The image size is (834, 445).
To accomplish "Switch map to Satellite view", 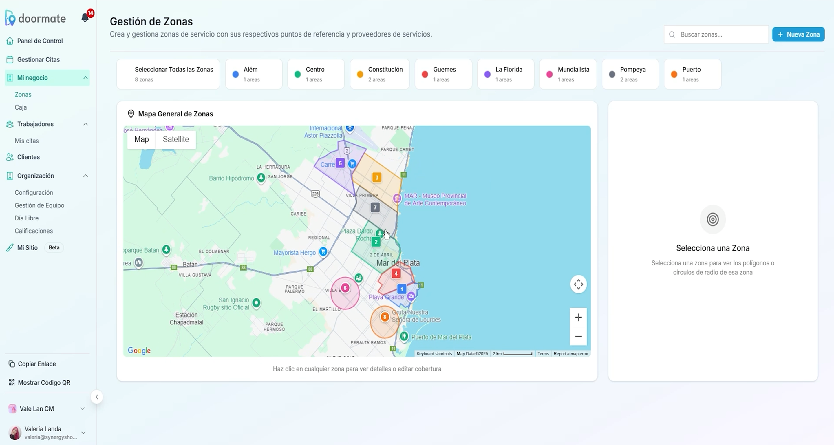I will point(176,139).
